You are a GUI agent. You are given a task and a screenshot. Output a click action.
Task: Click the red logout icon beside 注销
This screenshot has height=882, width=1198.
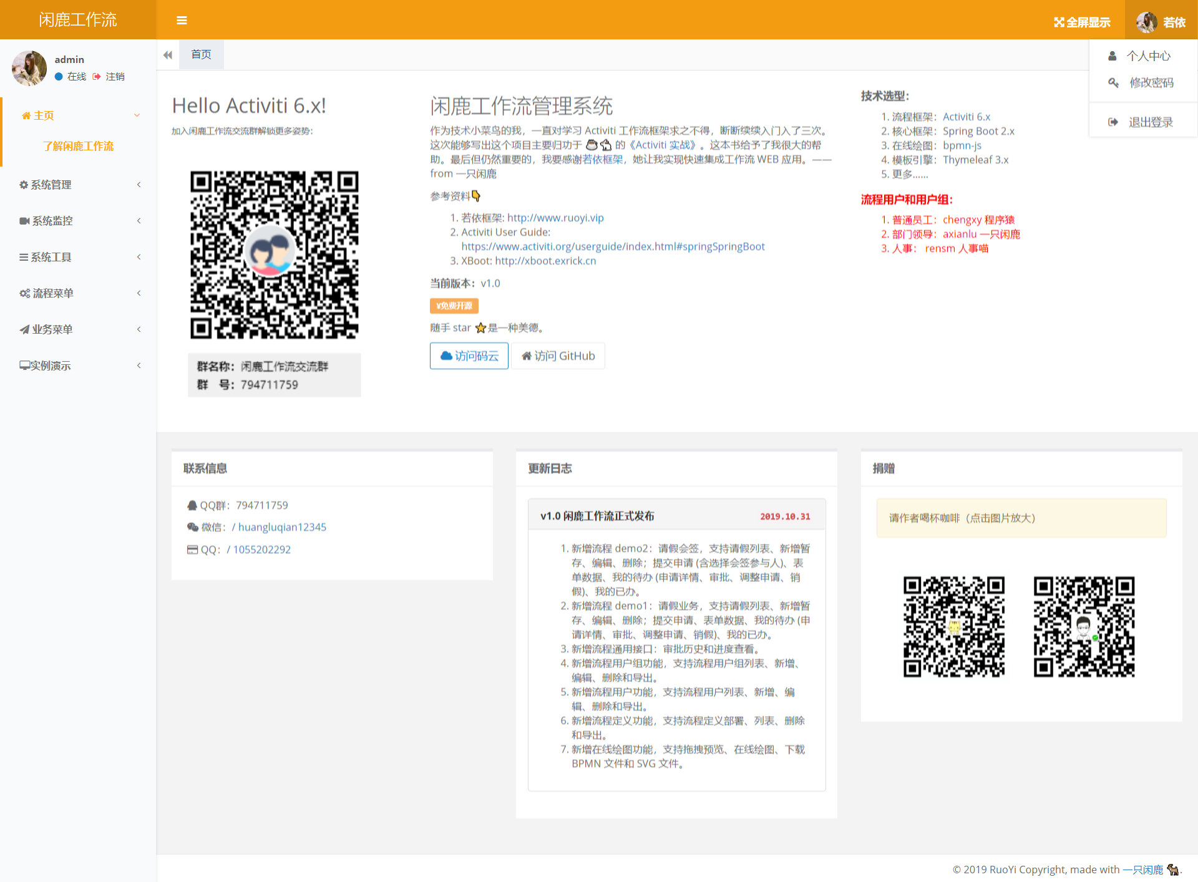(97, 77)
